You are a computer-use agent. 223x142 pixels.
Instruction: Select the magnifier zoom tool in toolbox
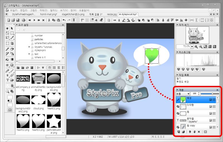[x=8, y=91]
